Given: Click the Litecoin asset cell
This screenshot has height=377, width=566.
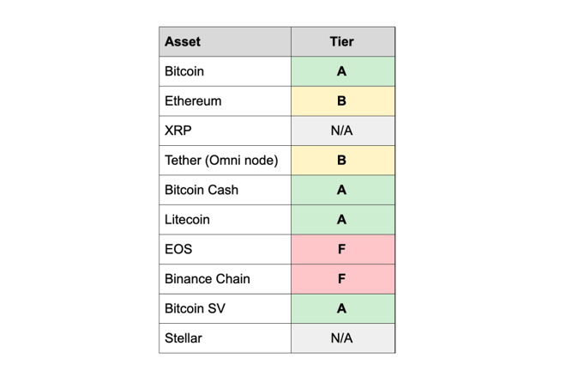Looking at the screenshot, I should (x=225, y=219).
